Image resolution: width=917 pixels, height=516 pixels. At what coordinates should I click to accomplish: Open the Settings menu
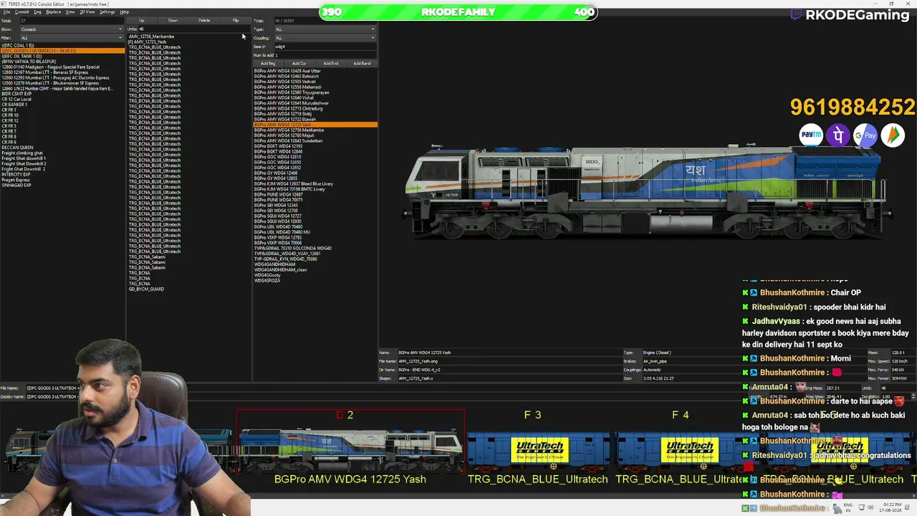pyautogui.click(x=107, y=12)
